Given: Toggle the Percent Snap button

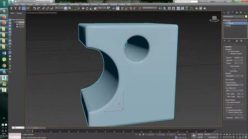Looking at the screenshot, I should [131, 8].
